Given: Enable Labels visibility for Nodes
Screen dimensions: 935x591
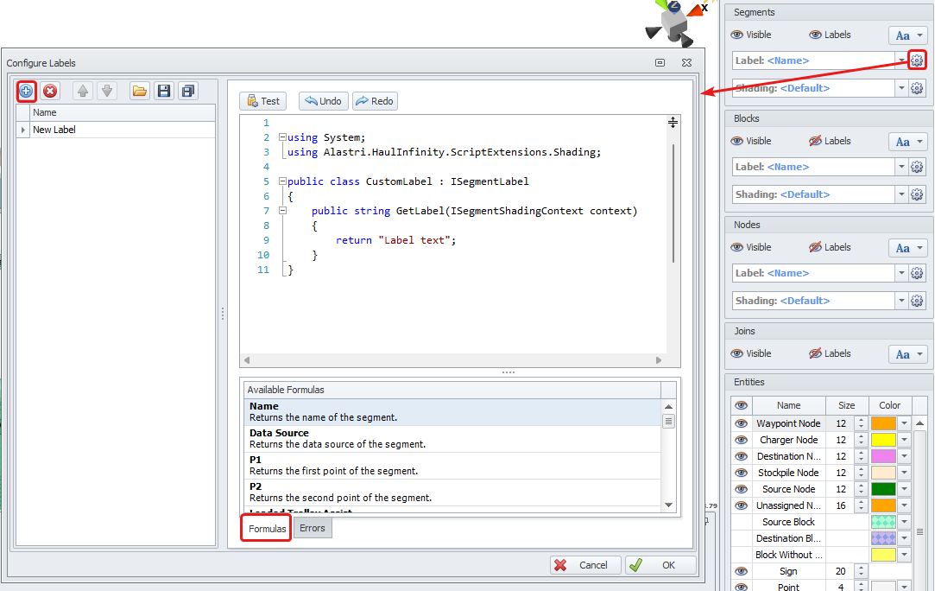Looking at the screenshot, I should [815, 247].
